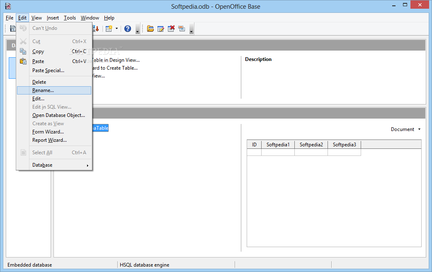
Task: Click the Open Database Object folder icon
Action: (150, 28)
